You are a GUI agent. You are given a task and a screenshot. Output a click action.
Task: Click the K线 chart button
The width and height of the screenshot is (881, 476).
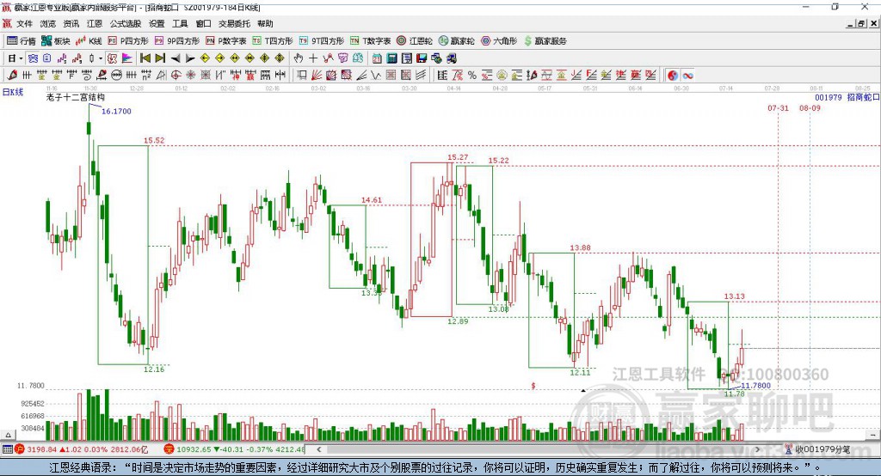89,41
